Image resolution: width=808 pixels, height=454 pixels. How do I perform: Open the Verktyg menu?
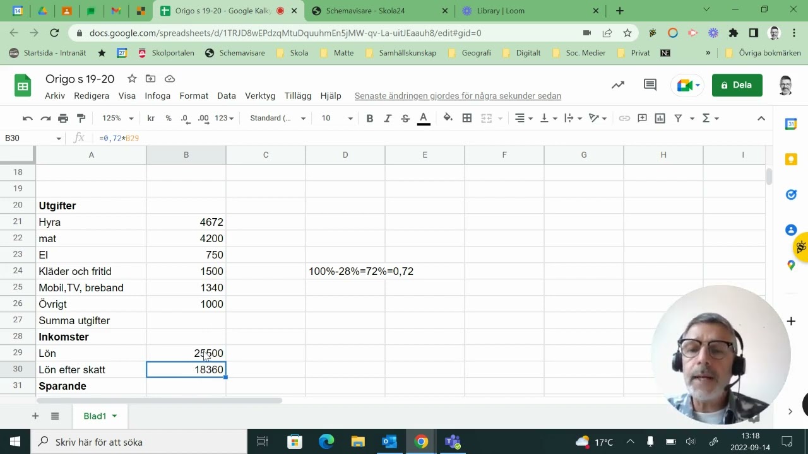pyautogui.click(x=260, y=96)
